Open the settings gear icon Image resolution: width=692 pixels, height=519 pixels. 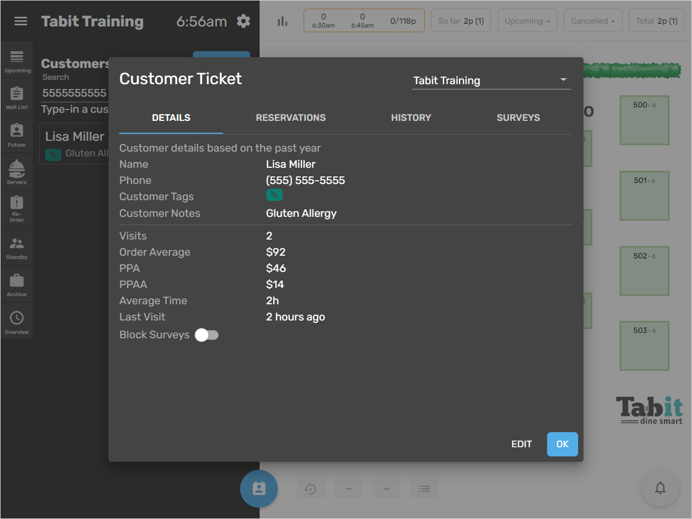(x=243, y=21)
